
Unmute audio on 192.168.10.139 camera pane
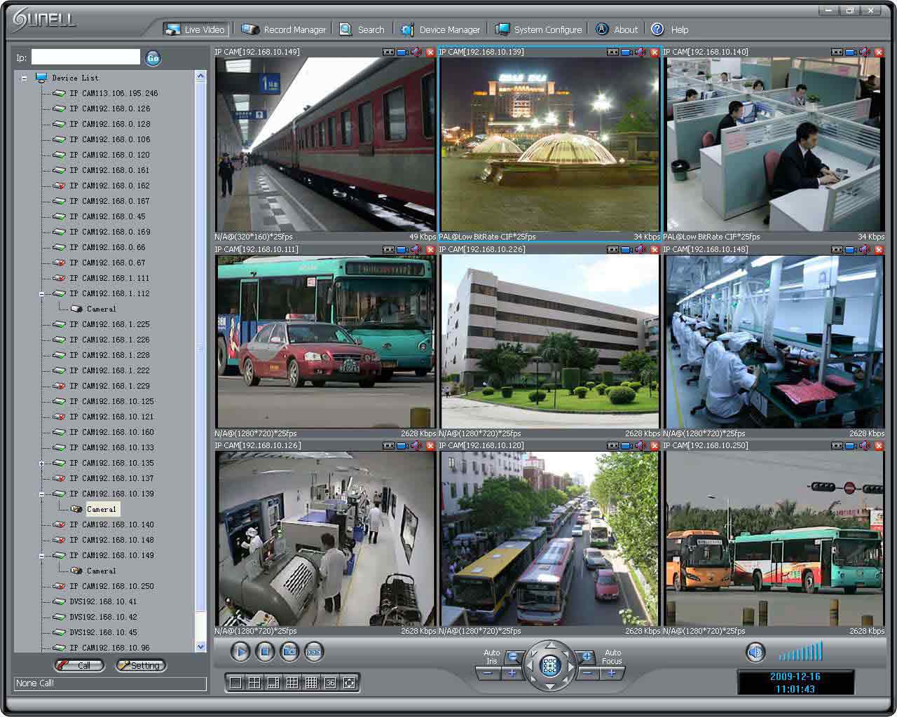pos(641,52)
